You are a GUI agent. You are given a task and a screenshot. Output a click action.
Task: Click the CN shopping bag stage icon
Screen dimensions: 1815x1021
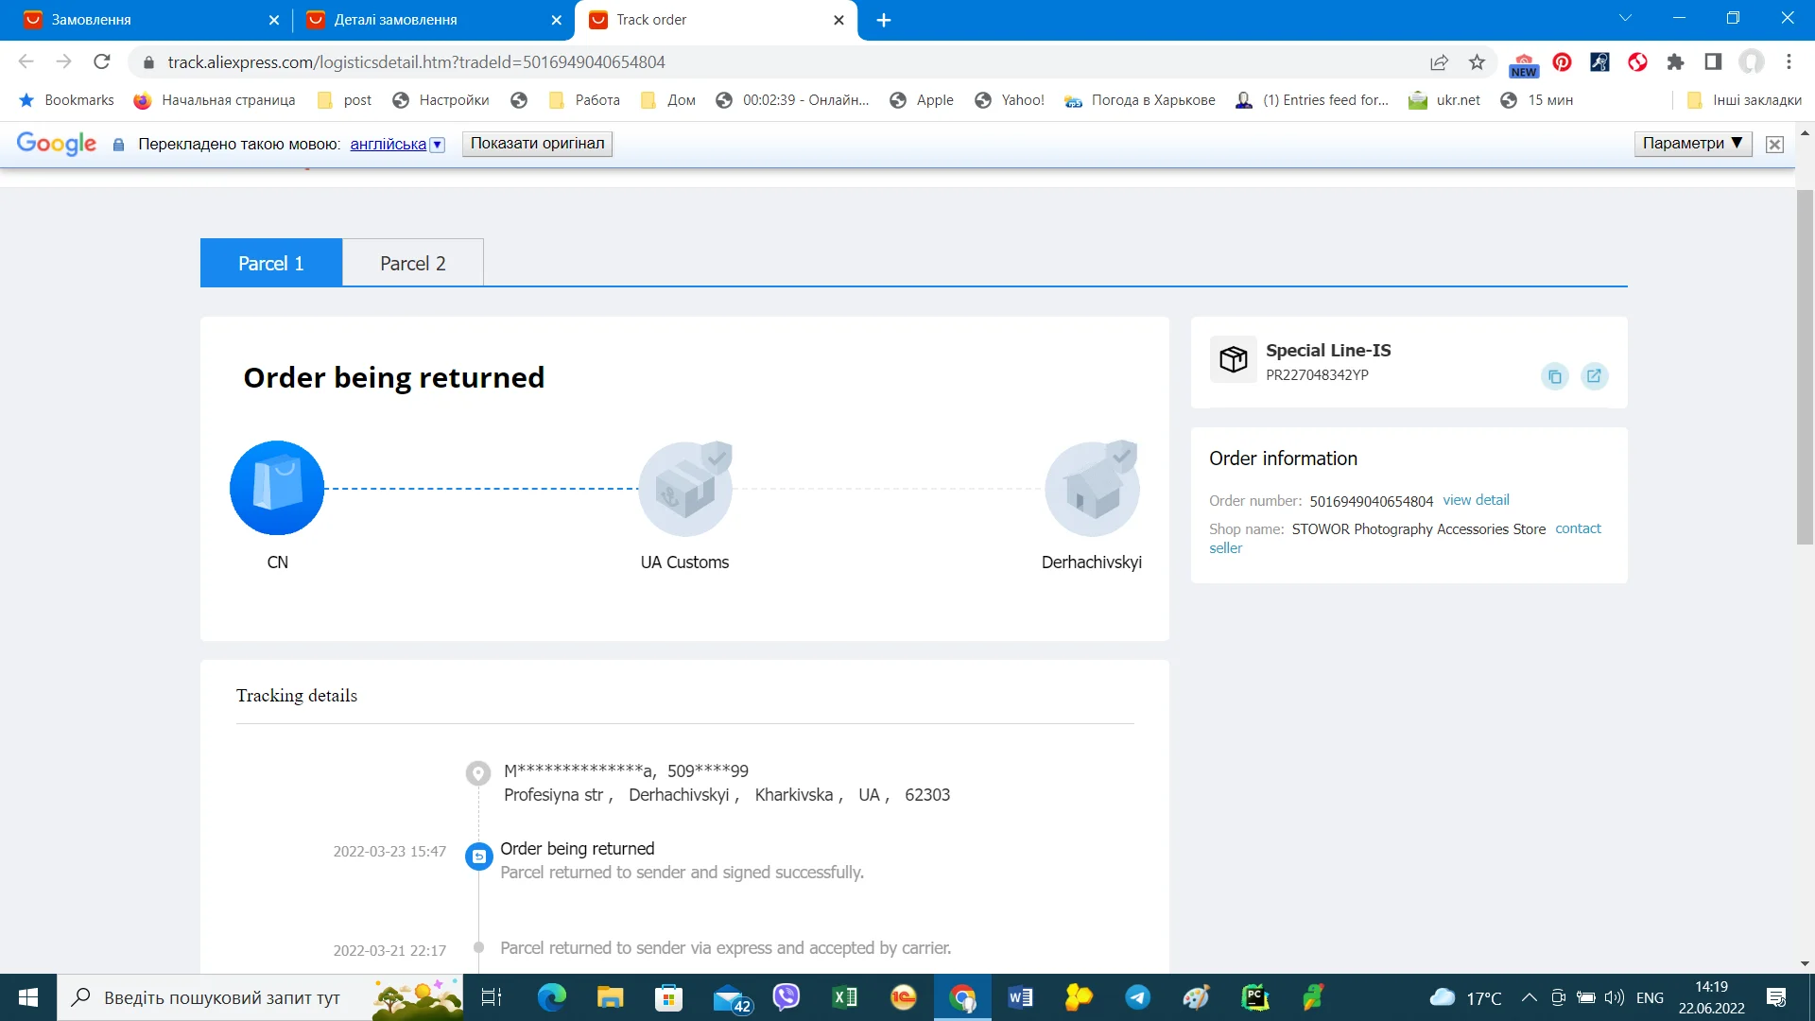coord(277,488)
